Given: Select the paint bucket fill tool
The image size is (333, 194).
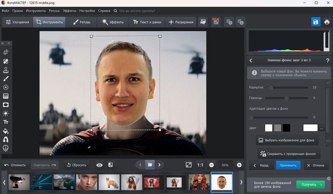Looking at the screenshot, I should coord(6,131).
